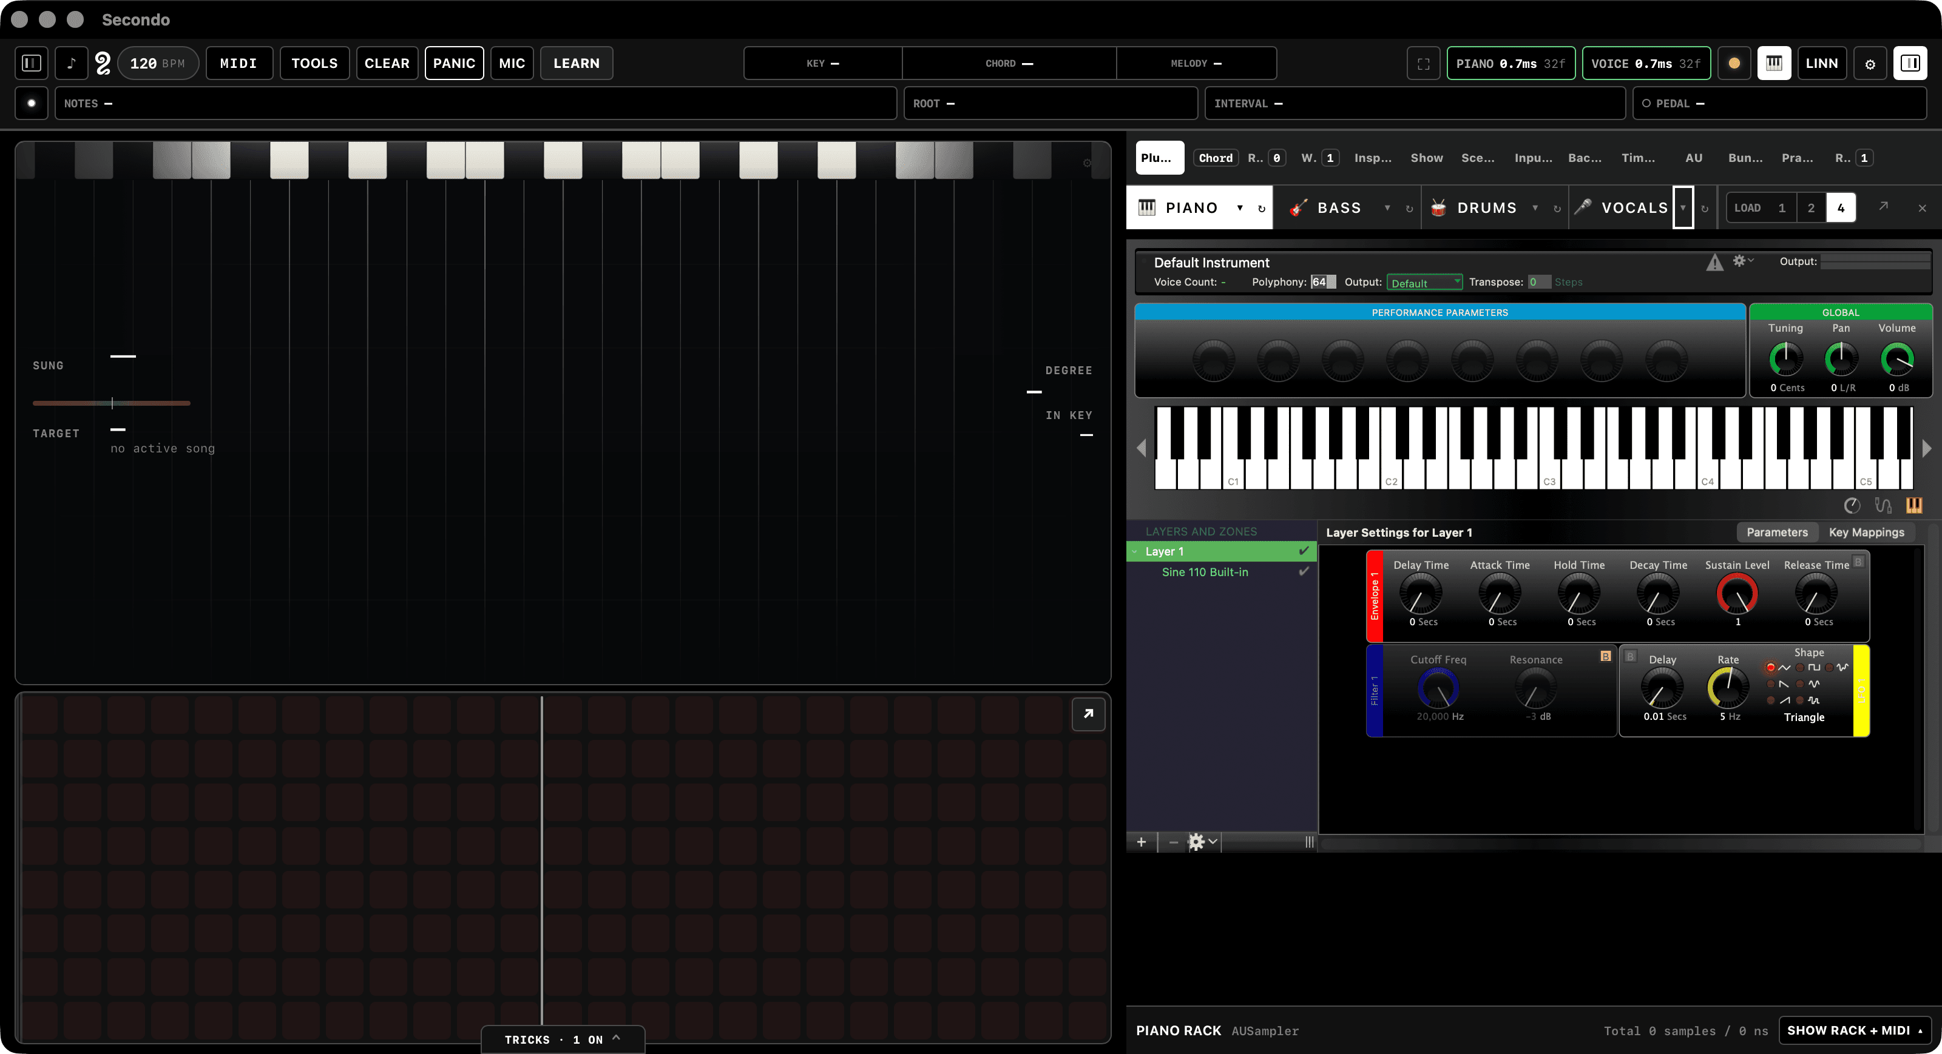The width and height of the screenshot is (1942, 1054).
Task: Open the DRUMS instrument dropdown arrow
Action: [x=1535, y=208]
